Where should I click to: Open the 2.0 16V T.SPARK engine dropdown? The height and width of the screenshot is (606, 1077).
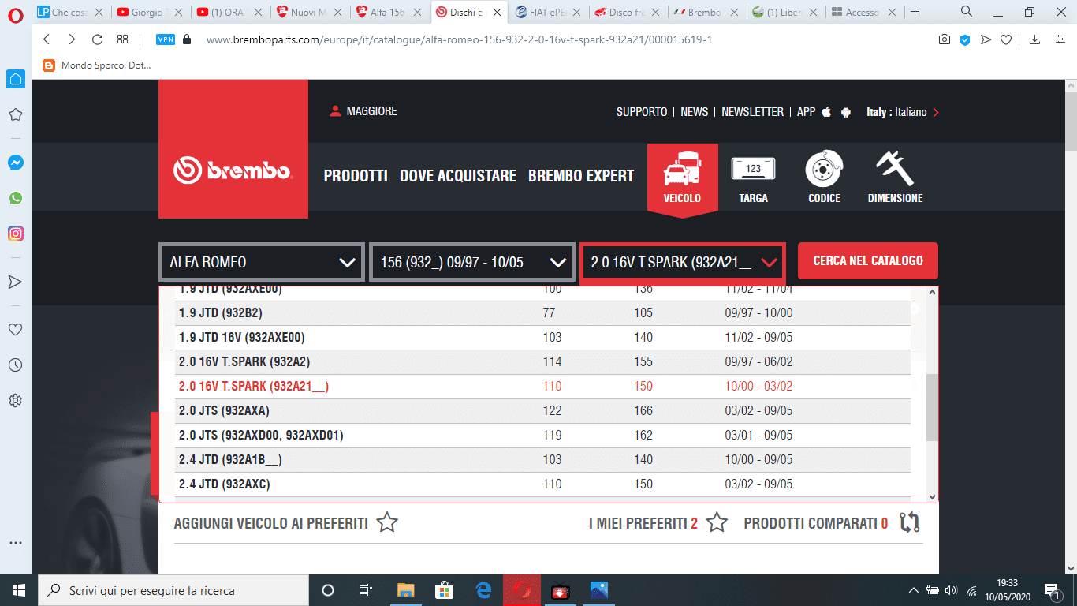pyautogui.click(x=683, y=262)
